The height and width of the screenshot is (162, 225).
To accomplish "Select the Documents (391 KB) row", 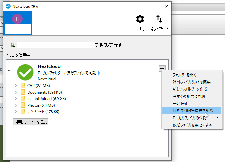I will (x=45, y=92).
